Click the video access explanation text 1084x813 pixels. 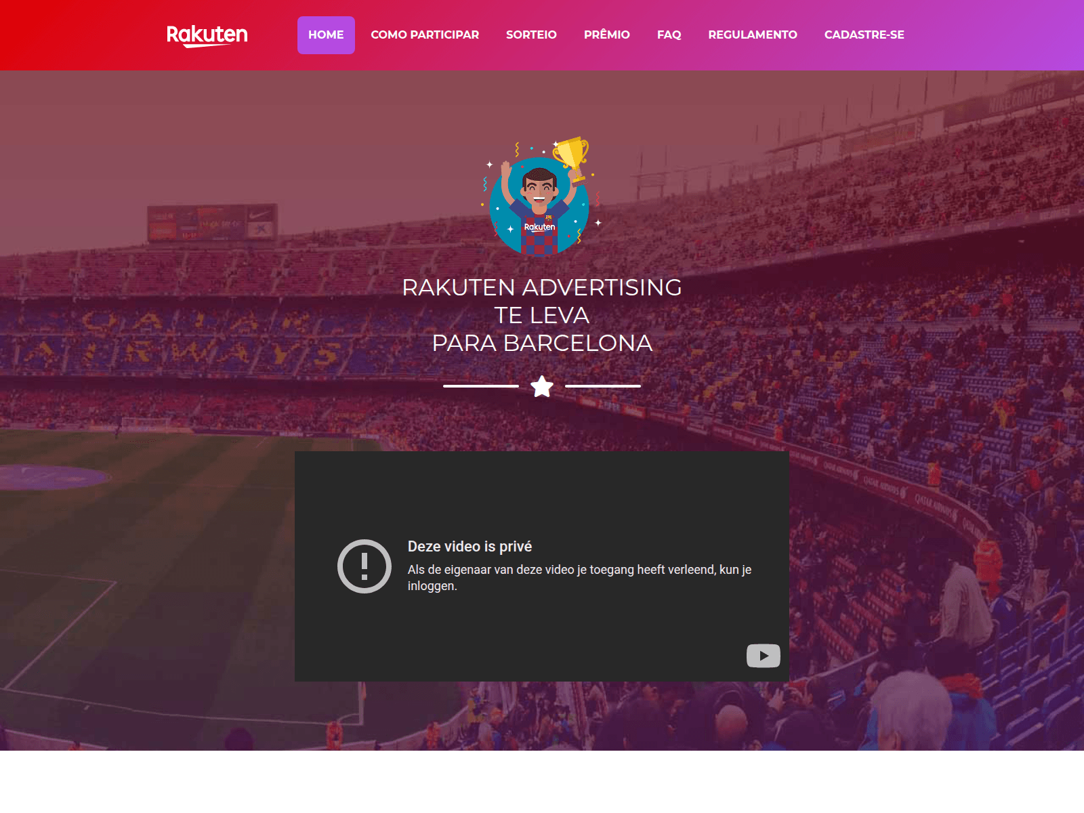(579, 578)
